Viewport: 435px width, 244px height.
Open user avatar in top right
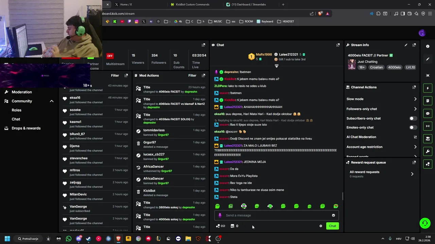(422, 33)
